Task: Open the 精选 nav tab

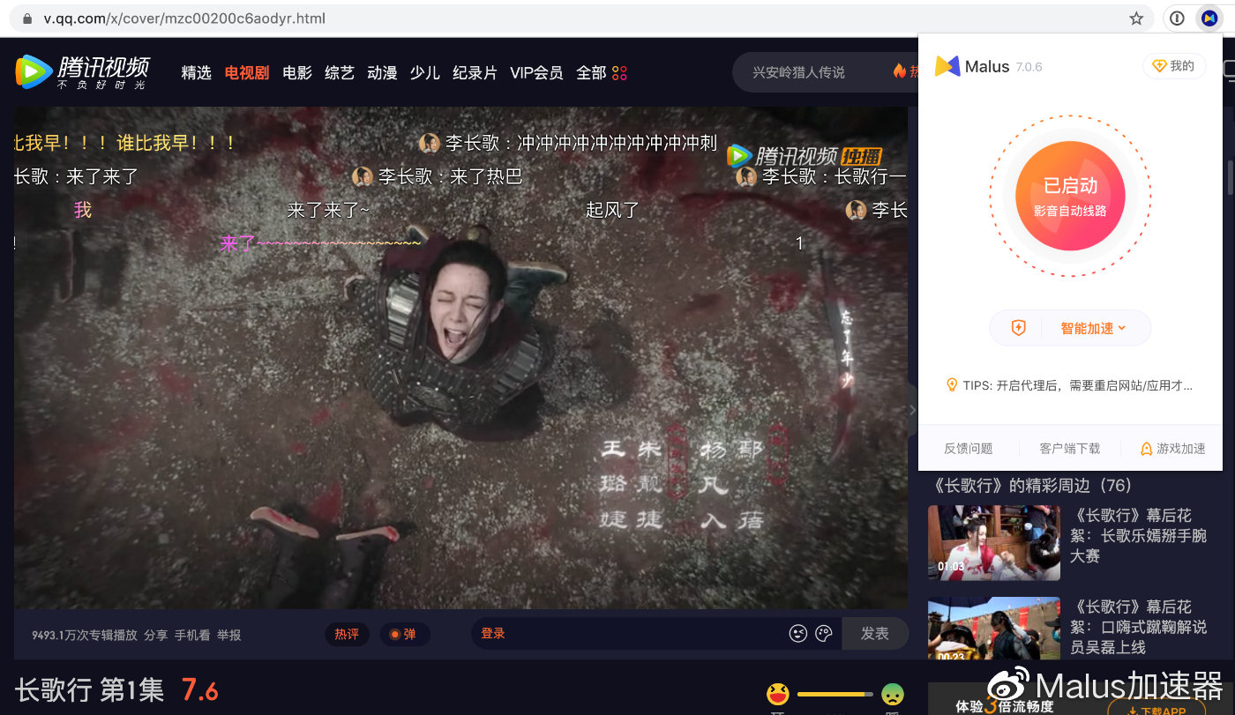Action: tap(197, 72)
